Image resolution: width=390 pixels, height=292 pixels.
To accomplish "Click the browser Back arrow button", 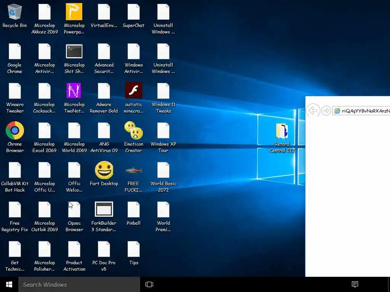I will 313,110.
